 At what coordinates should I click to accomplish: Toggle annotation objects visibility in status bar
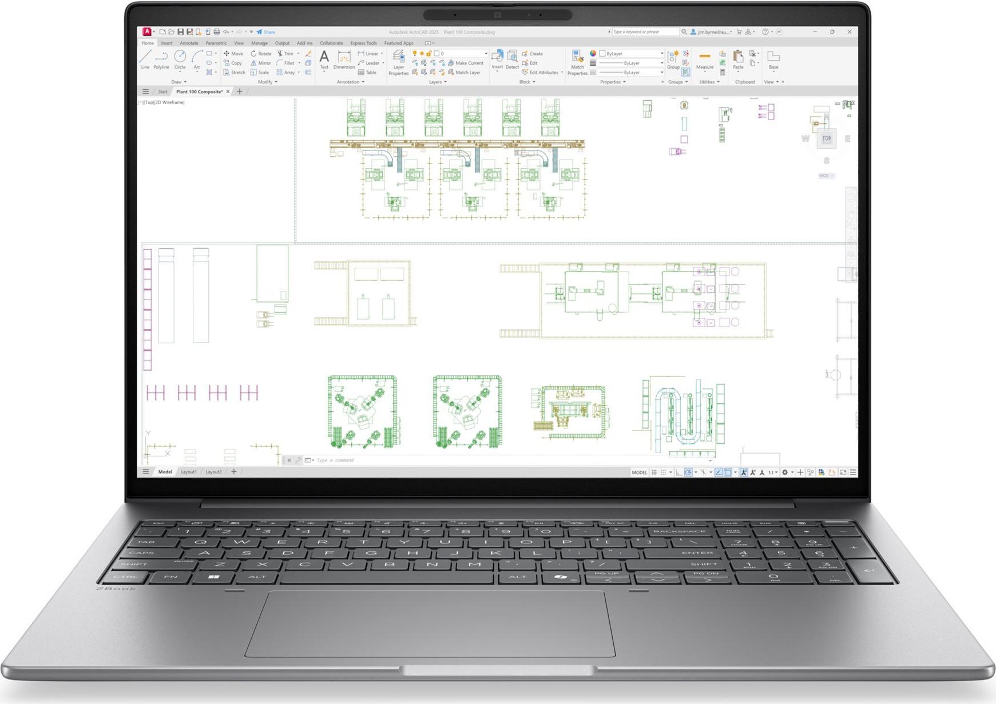click(x=744, y=472)
